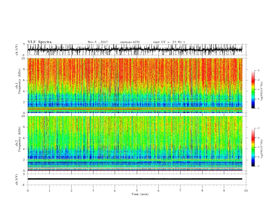The image size is (277, 214).
Task: Click inside the ch.2 spectrogram panel
Action: coord(135,143)
